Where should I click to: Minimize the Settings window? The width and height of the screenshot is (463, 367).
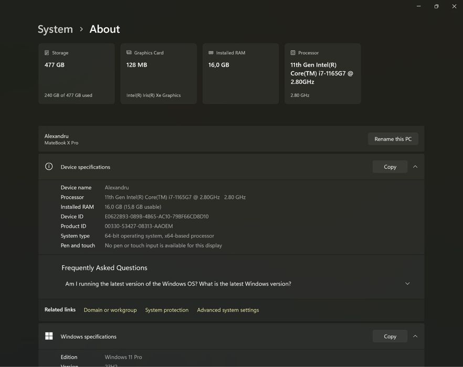[418, 6]
